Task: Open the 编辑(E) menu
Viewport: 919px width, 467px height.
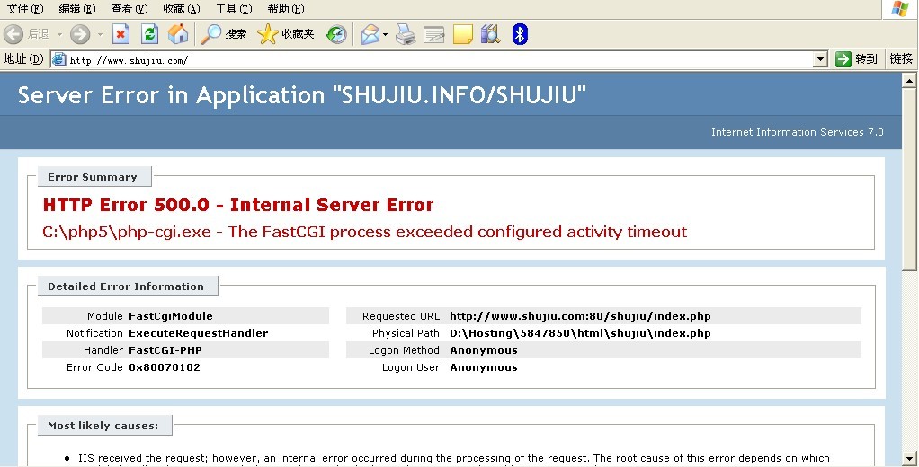Action: click(77, 9)
